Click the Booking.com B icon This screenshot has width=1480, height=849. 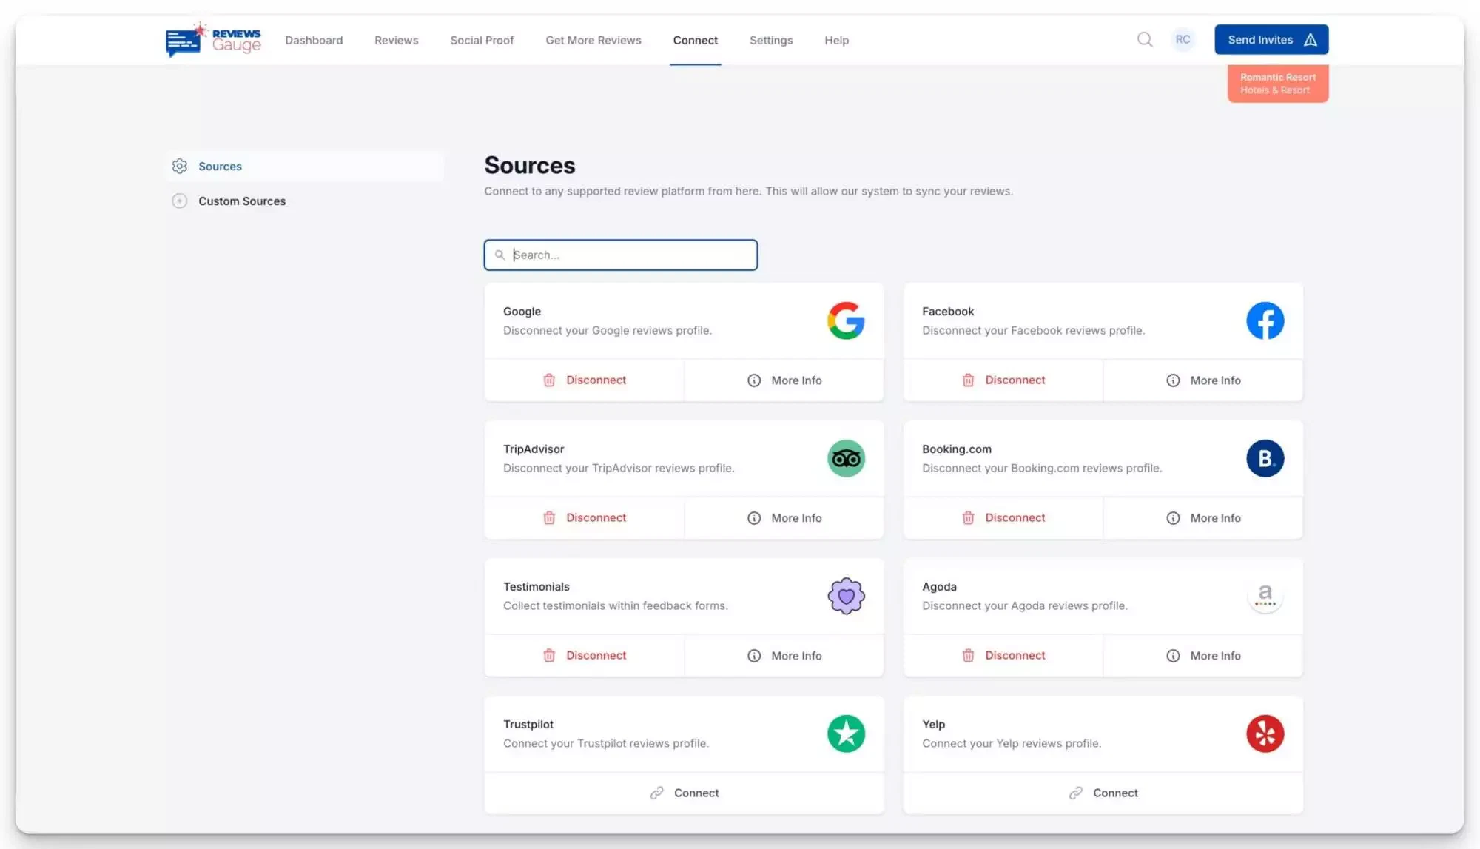(x=1265, y=458)
